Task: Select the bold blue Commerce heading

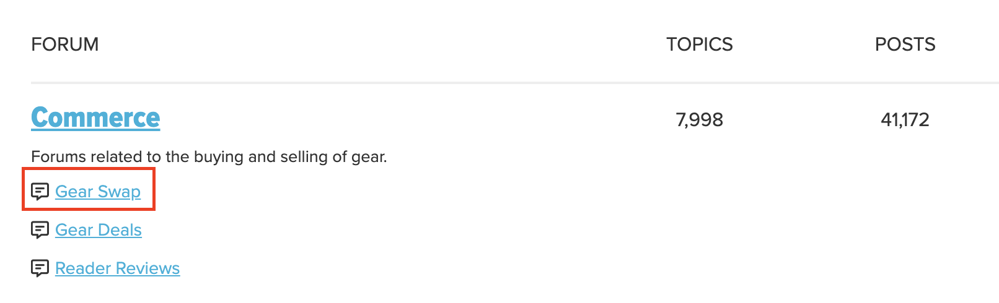Action: point(95,117)
